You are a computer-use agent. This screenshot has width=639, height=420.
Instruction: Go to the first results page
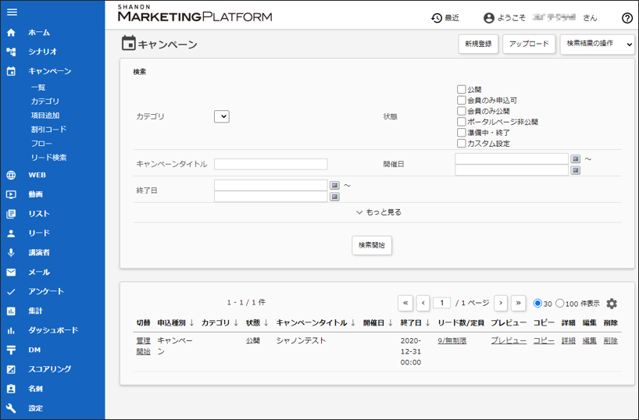click(x=405, y=303)
